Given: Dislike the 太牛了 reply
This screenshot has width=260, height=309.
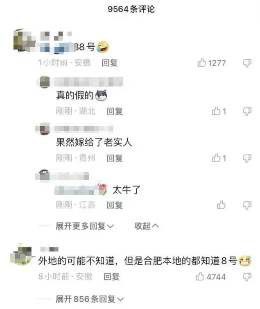Looking at the screenshot, I should coord(247,205).
